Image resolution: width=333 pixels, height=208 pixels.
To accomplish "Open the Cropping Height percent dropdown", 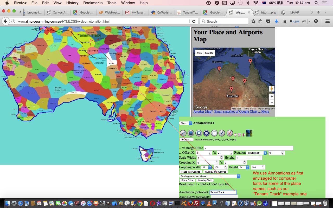I will [244, 167].
